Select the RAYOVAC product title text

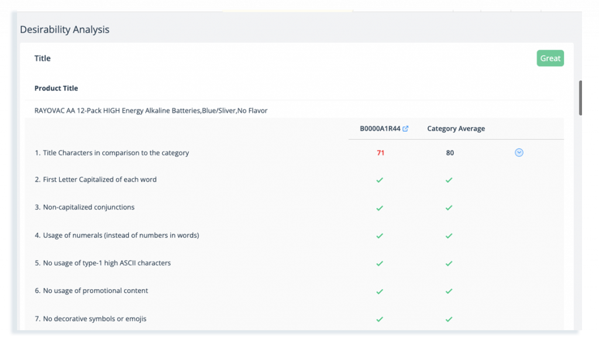tap(151, 111)
